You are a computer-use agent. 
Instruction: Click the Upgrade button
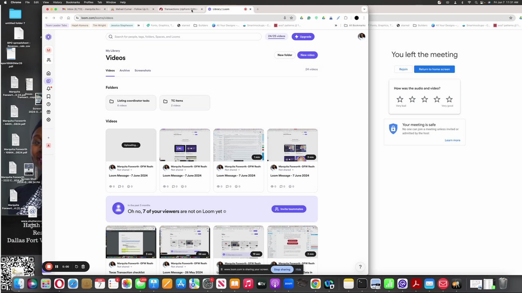coord(303,37)
